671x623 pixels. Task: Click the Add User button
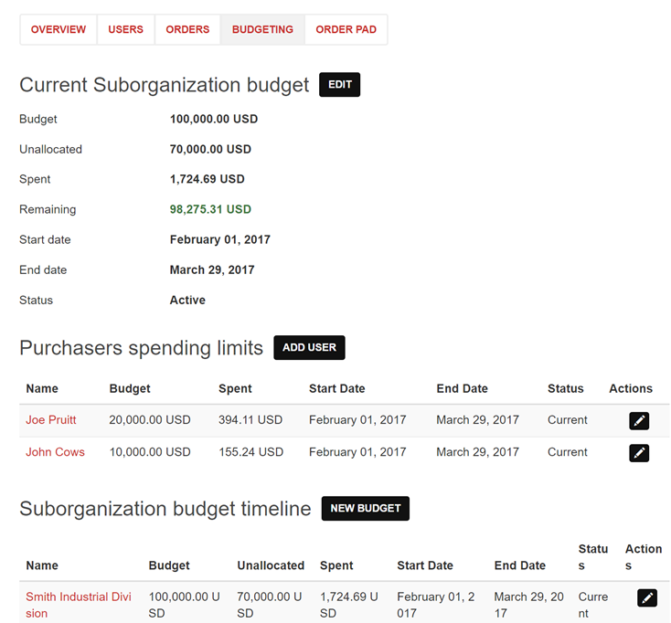pyautogui.click(x=309, y=348)
